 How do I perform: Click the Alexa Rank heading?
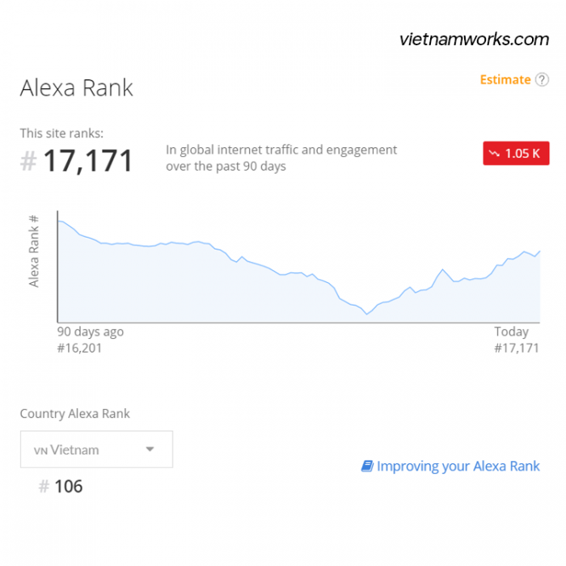pos(77,87)
